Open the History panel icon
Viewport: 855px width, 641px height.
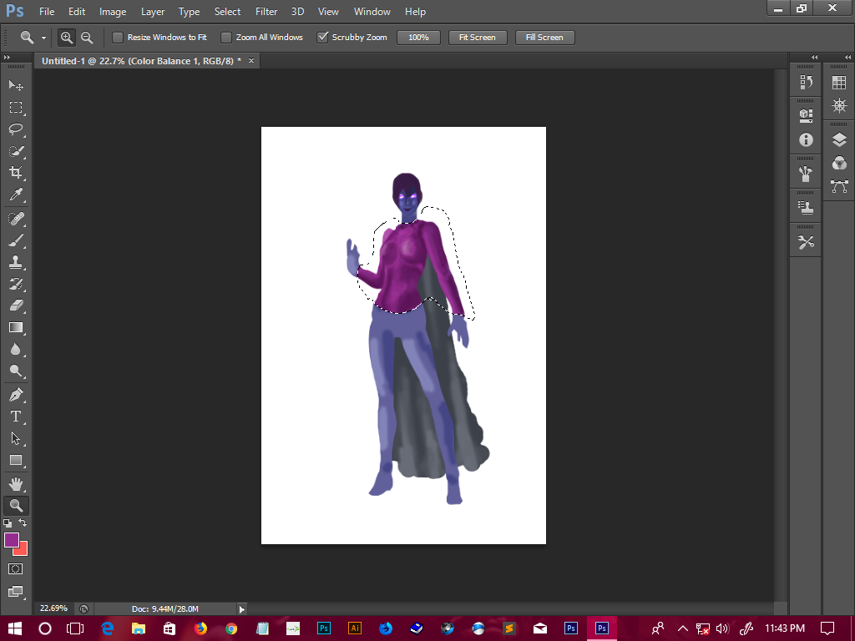(806, 82)
